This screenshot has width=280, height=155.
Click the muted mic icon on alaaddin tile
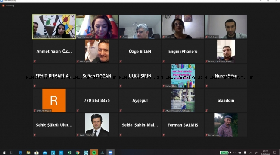point(207,111)
